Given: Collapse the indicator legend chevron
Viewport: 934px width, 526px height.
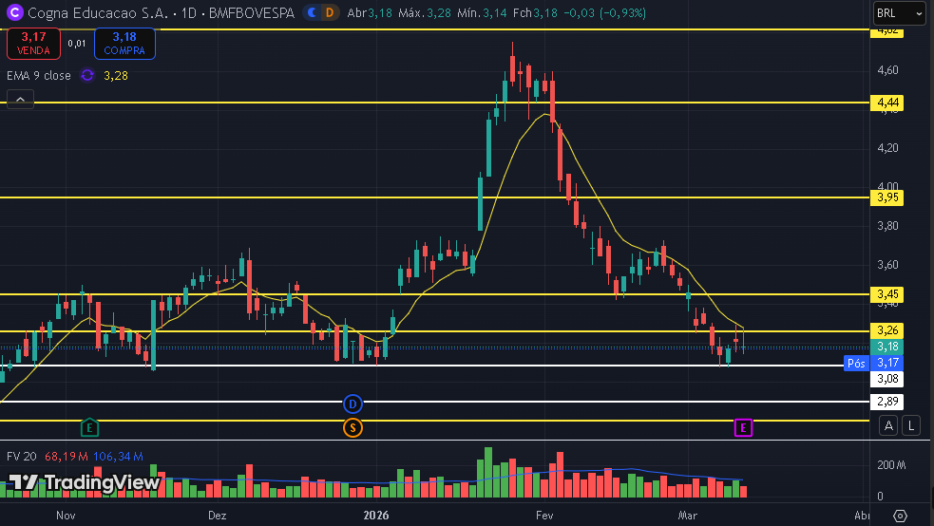Looking at the screenshot, I should (20, 100).
